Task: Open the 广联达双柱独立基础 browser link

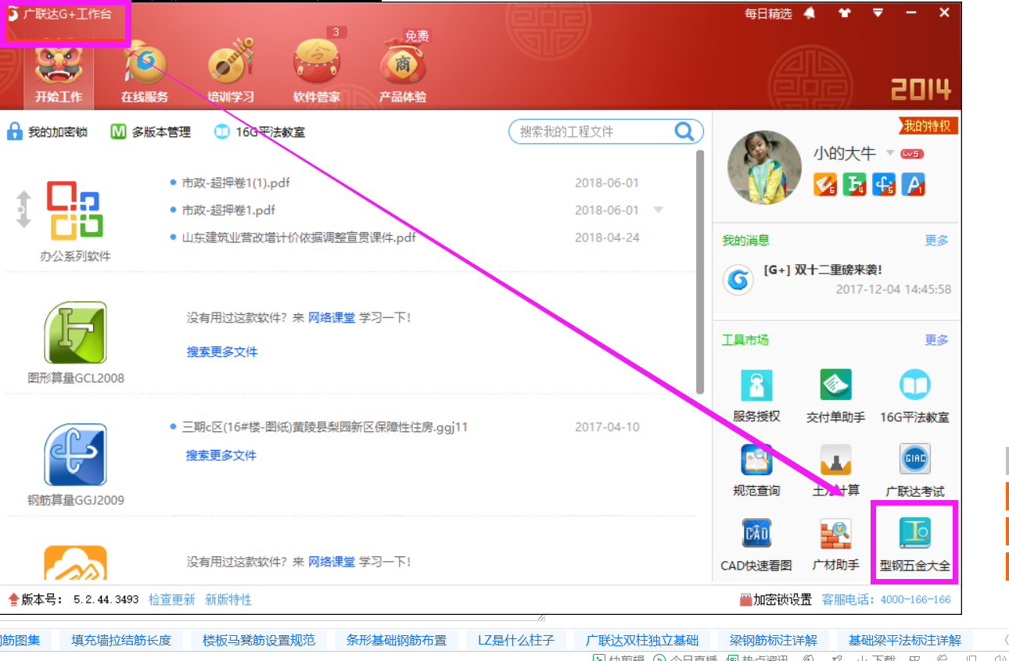Action: (642, 640)
